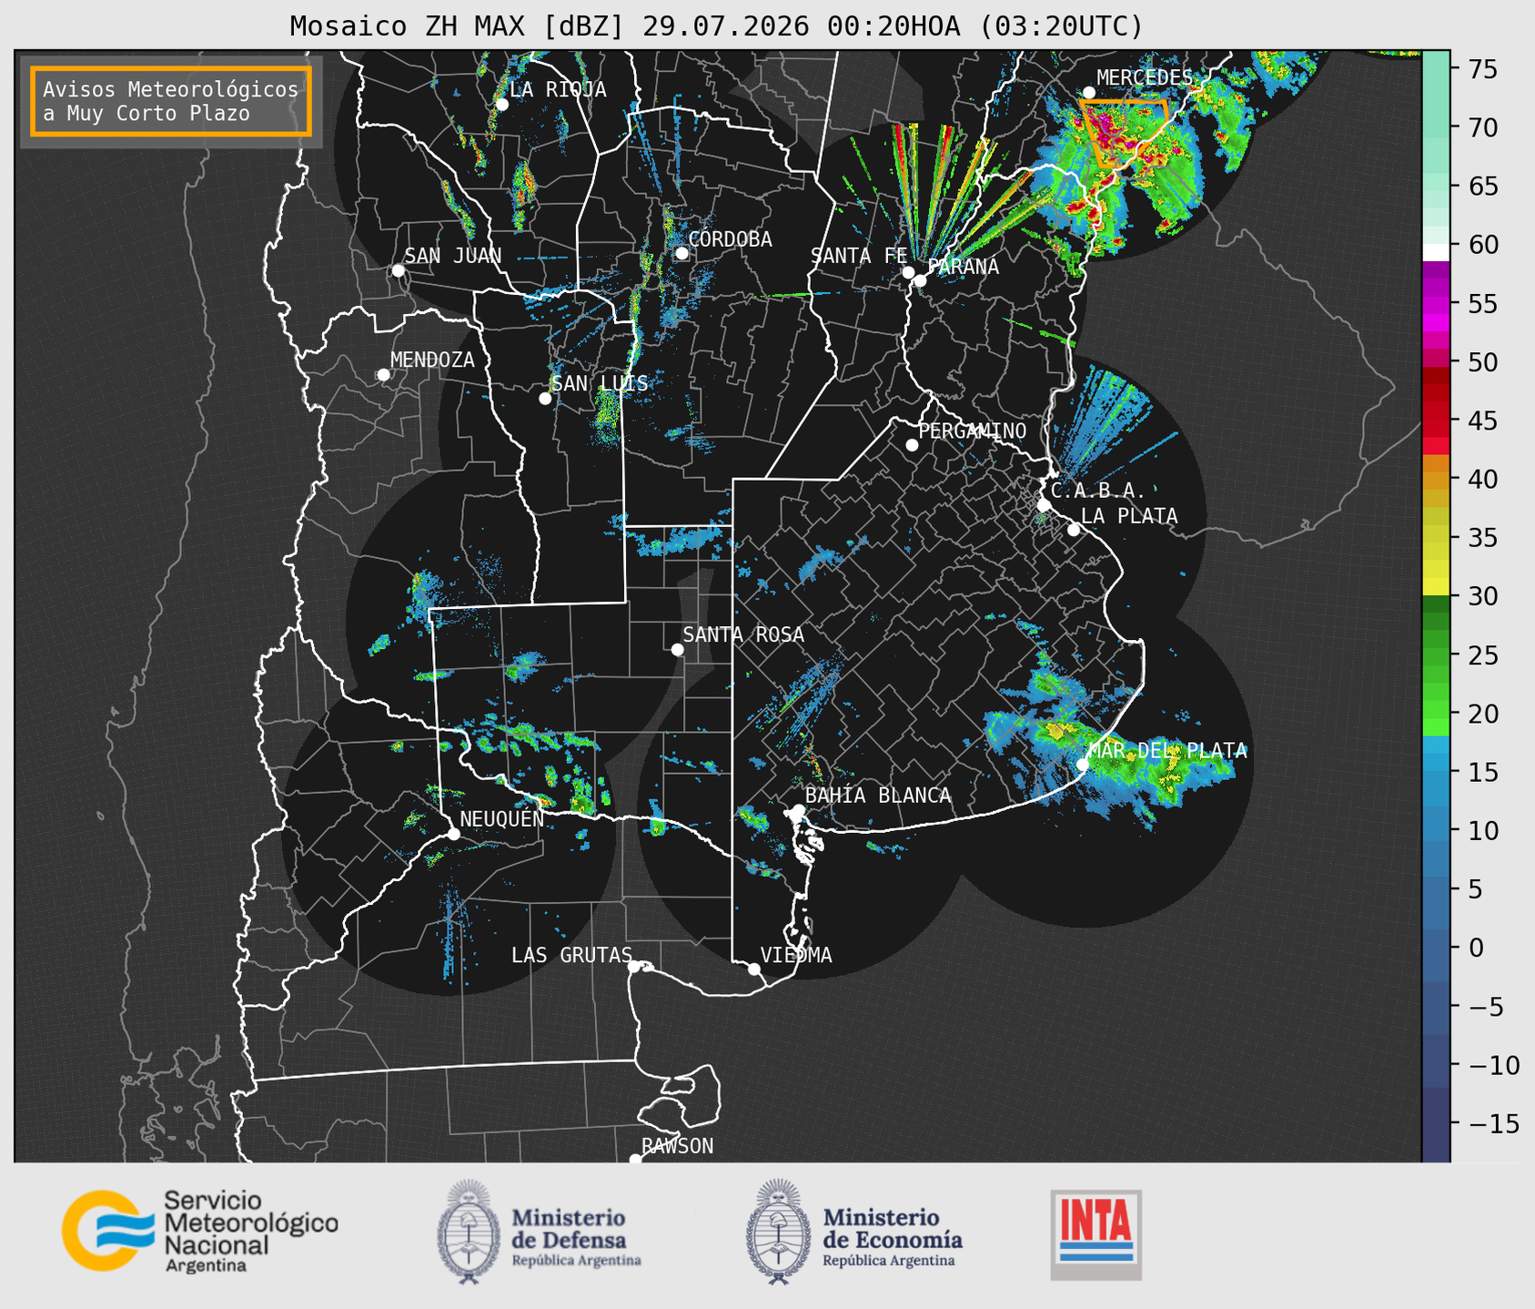Image resolution: width=1535 pixels, height=1309 pixels.
Task: Click the Pergamino city marker
Action: point(912,445)
